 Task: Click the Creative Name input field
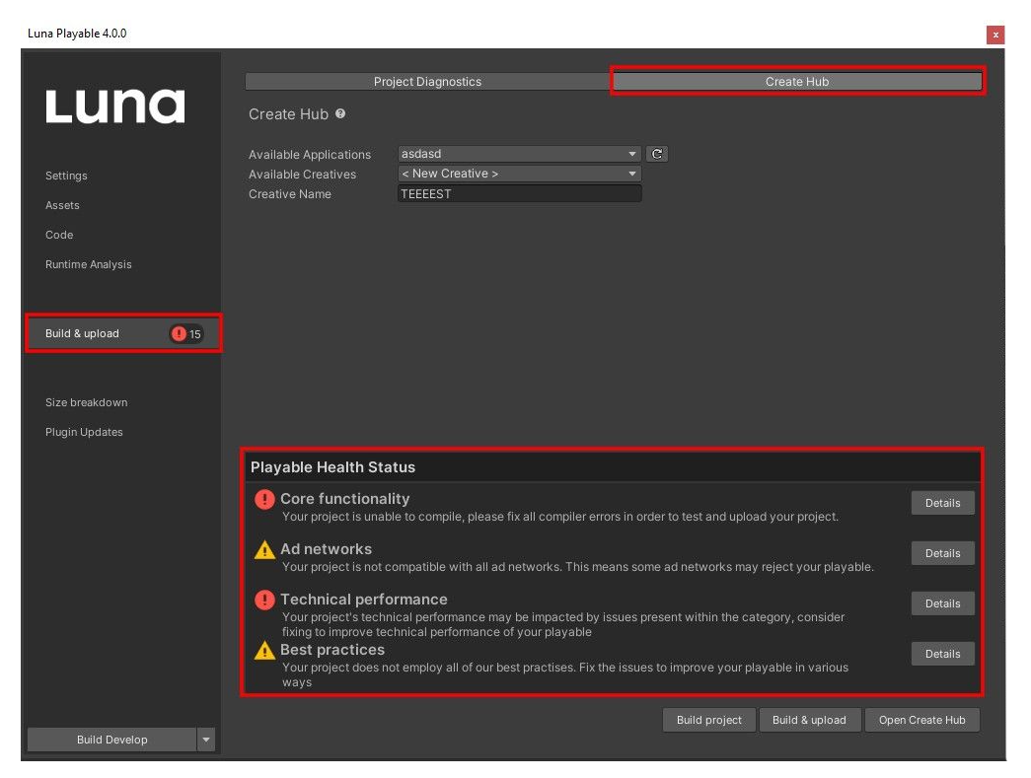(x=519, y=194)
